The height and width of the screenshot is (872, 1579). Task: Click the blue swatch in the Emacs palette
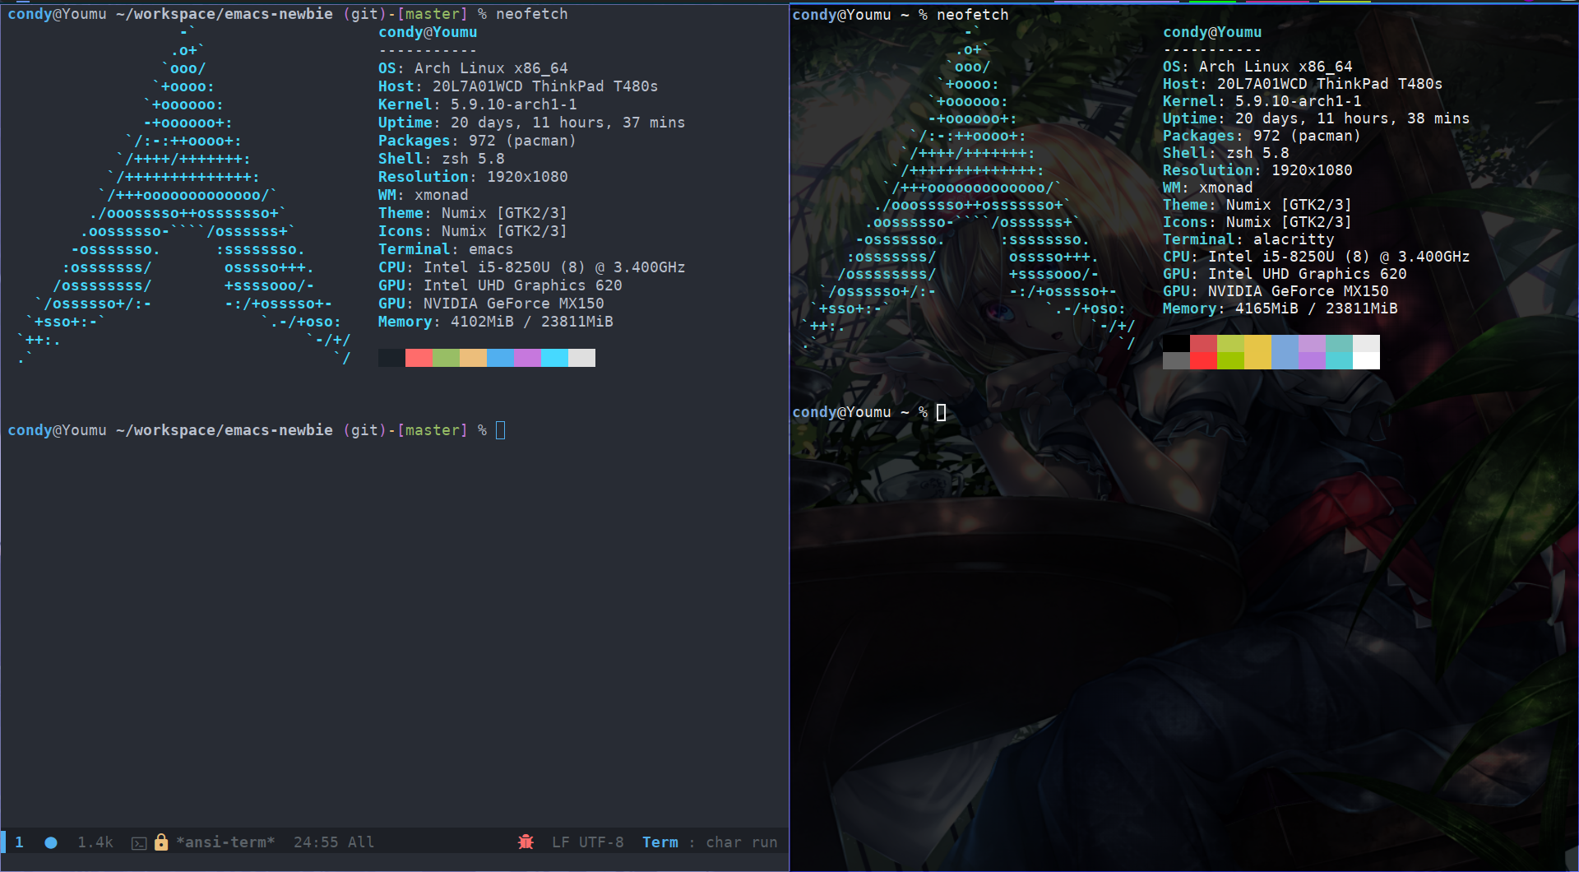(500, 358)
